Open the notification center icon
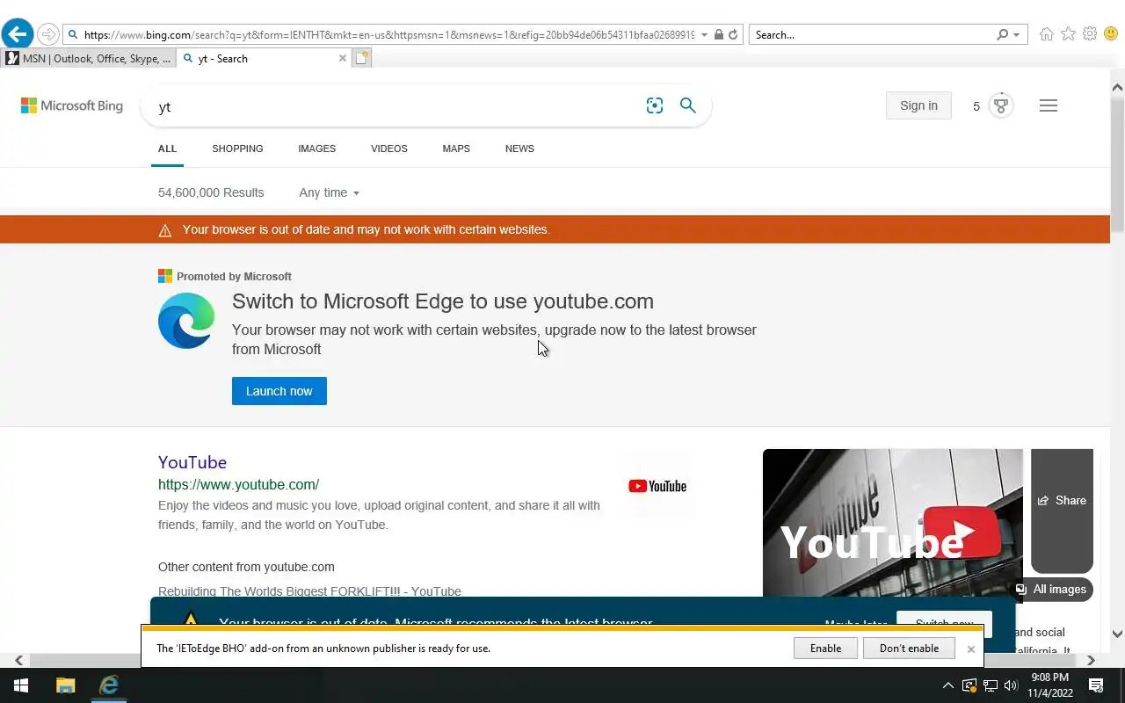1125x703 pixels. [1096, 685]
